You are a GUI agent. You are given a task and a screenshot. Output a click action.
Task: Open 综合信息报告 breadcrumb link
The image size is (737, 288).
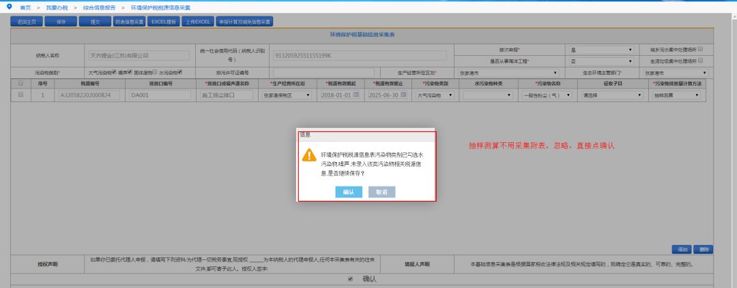click(x=99, y=8)
